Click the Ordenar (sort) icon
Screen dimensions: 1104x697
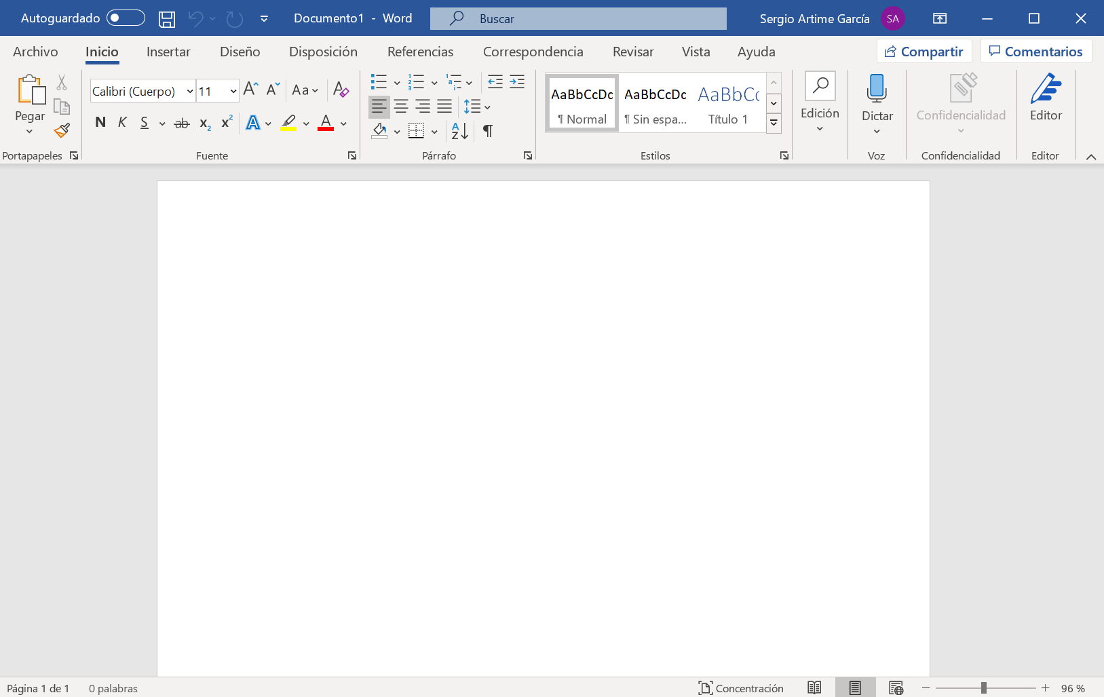point(458,131)
